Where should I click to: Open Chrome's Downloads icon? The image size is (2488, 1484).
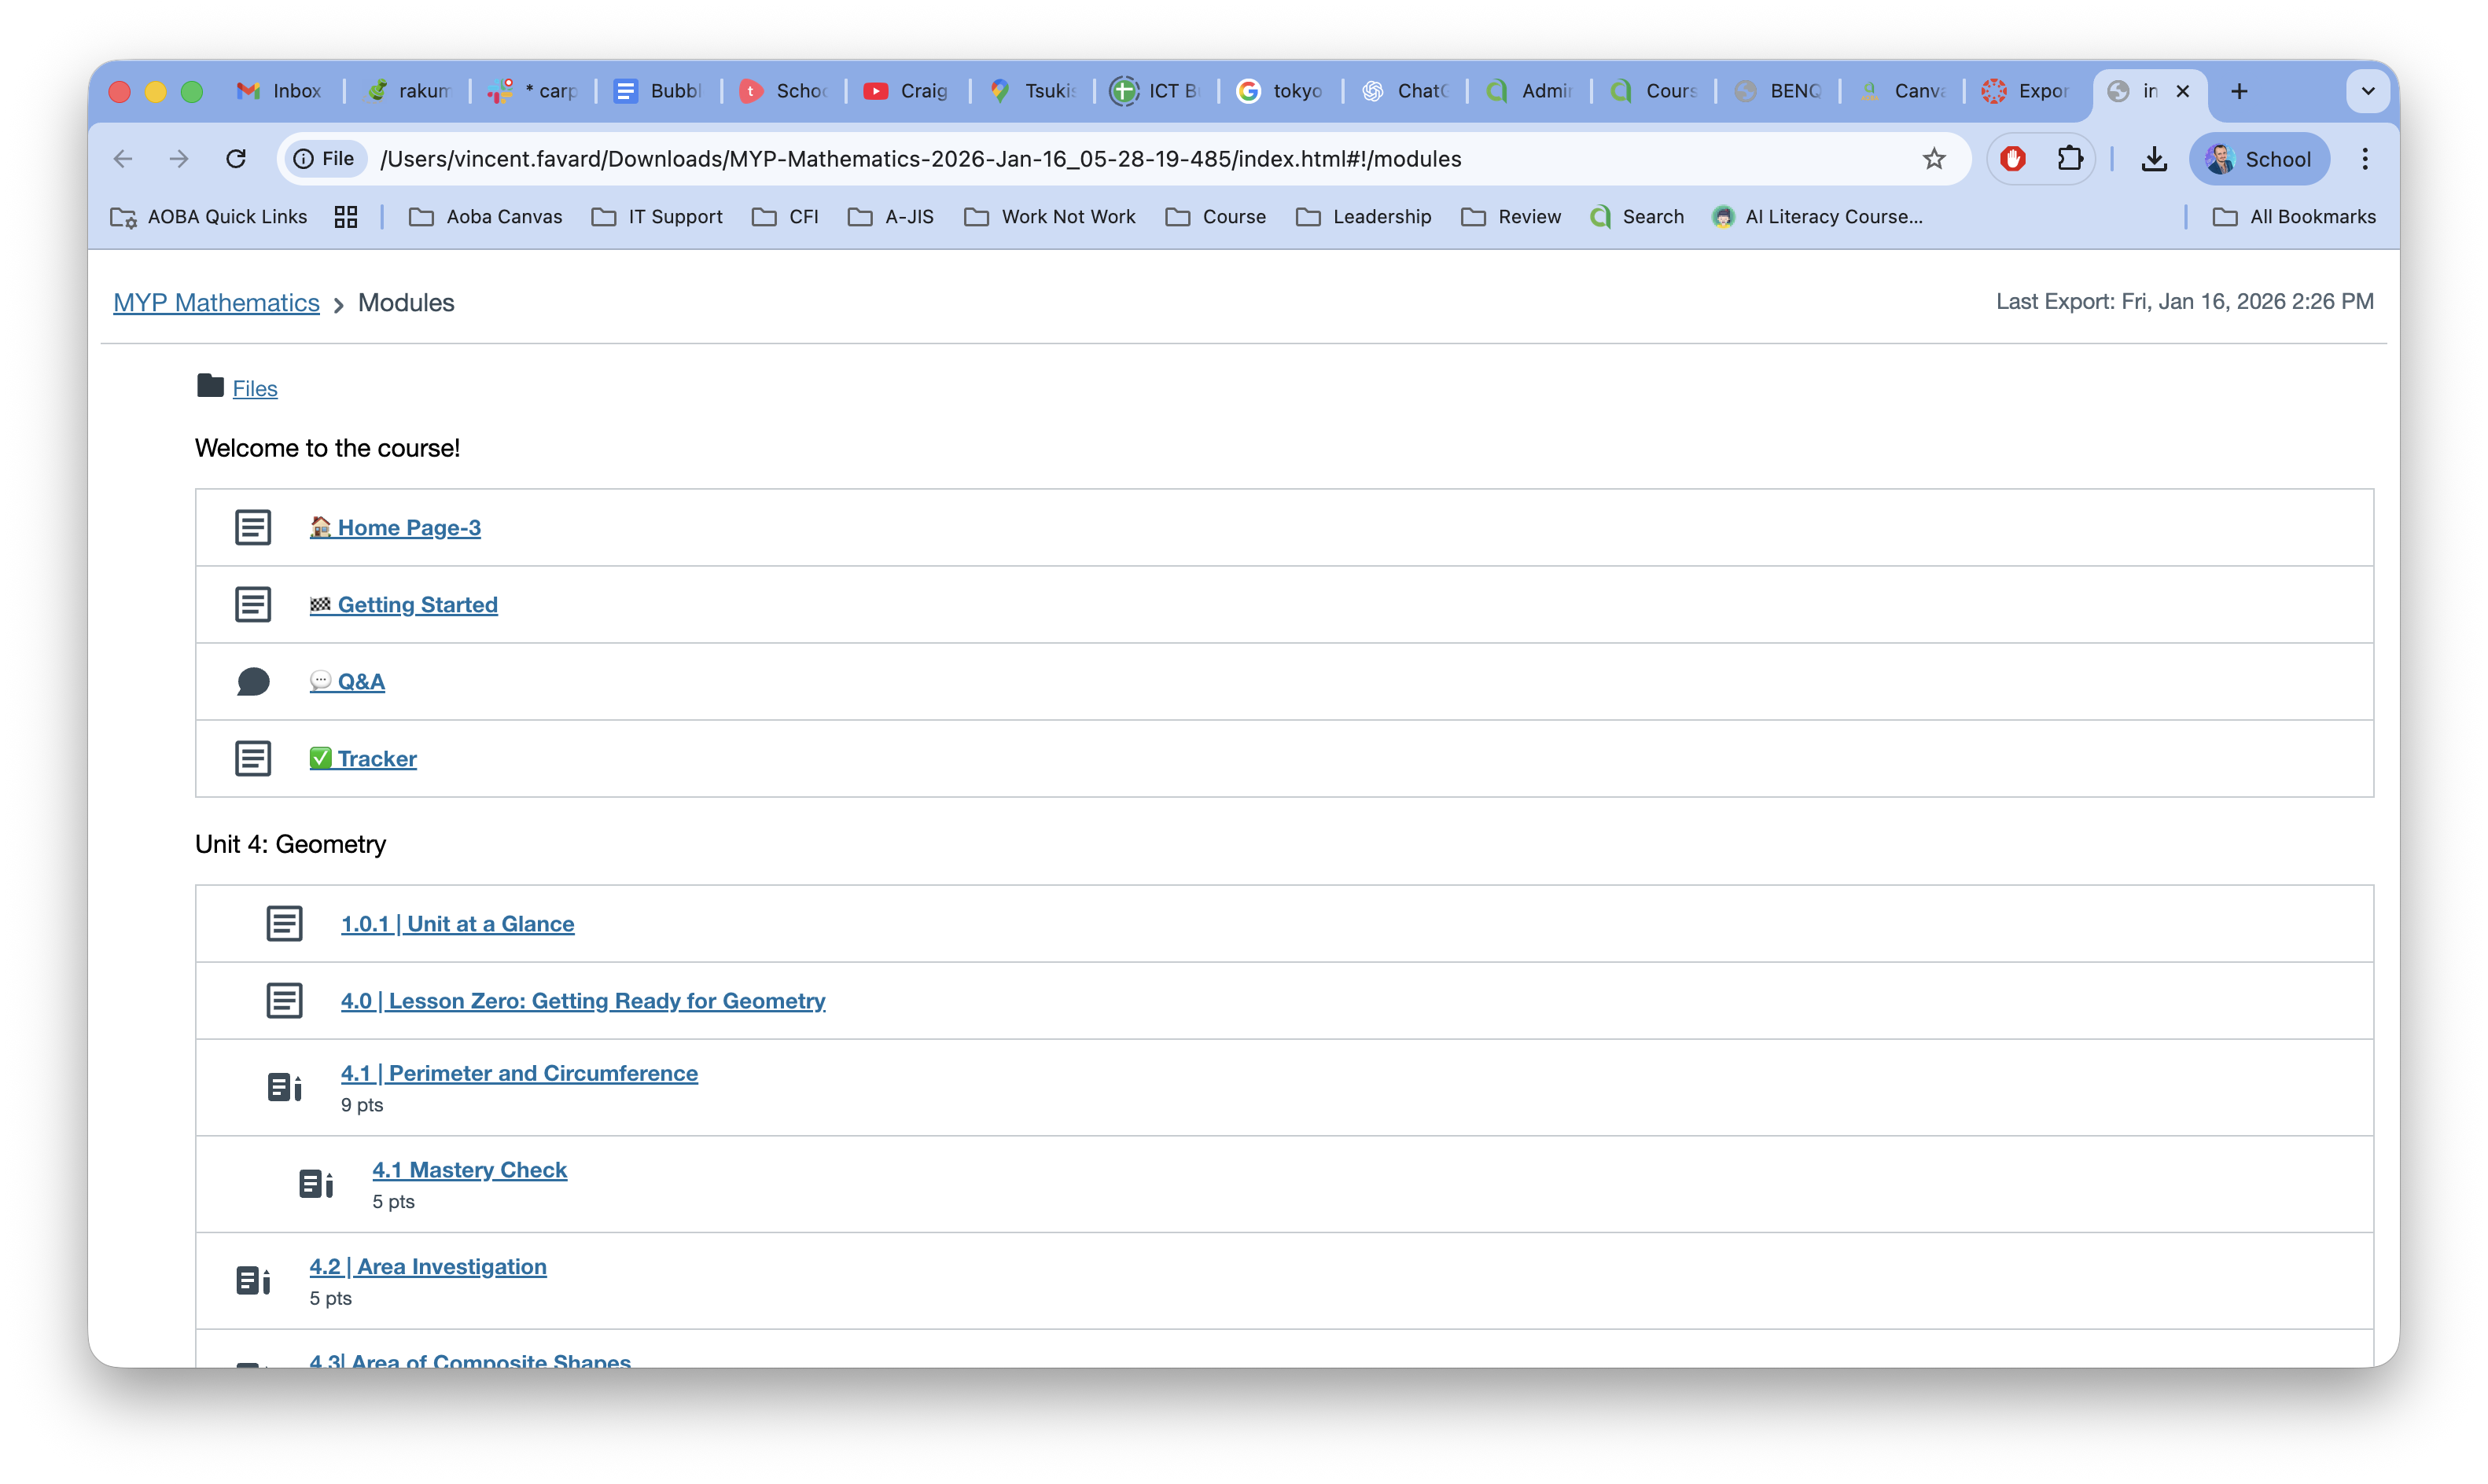pos(2155,158)
